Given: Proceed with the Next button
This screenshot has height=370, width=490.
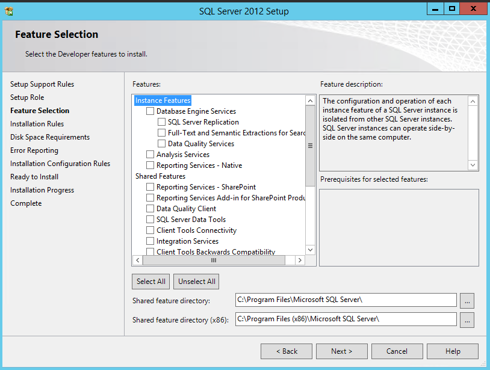Looking at the screenshot, I should (x=342, y=351).
